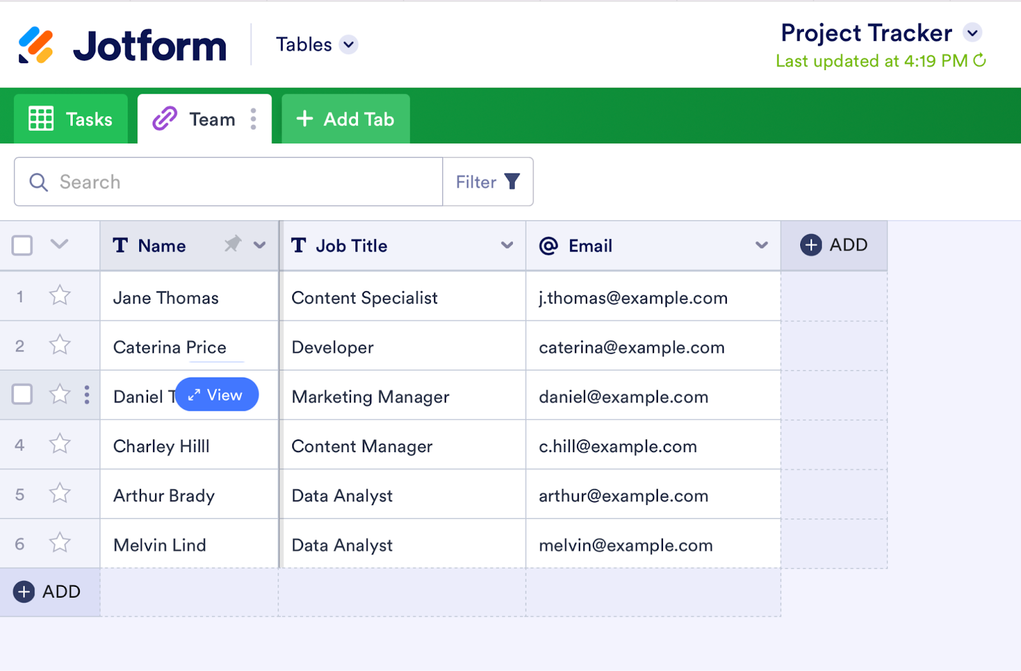Star the Charley Hilll row

pyautogui.click(x=60, y=444)
